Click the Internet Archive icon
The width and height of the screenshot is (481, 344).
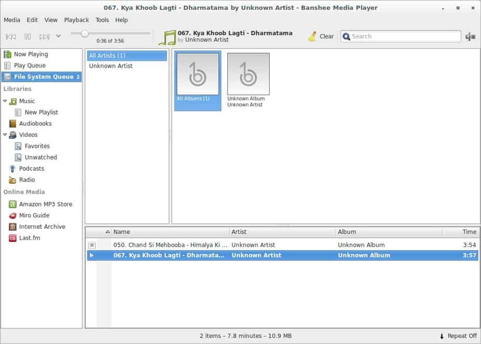pyautogui.click(x=12, y=227)
